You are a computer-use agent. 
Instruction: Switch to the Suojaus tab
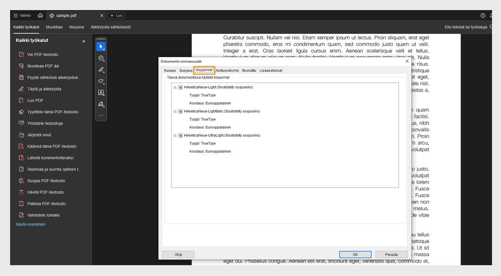pos(186,70)
